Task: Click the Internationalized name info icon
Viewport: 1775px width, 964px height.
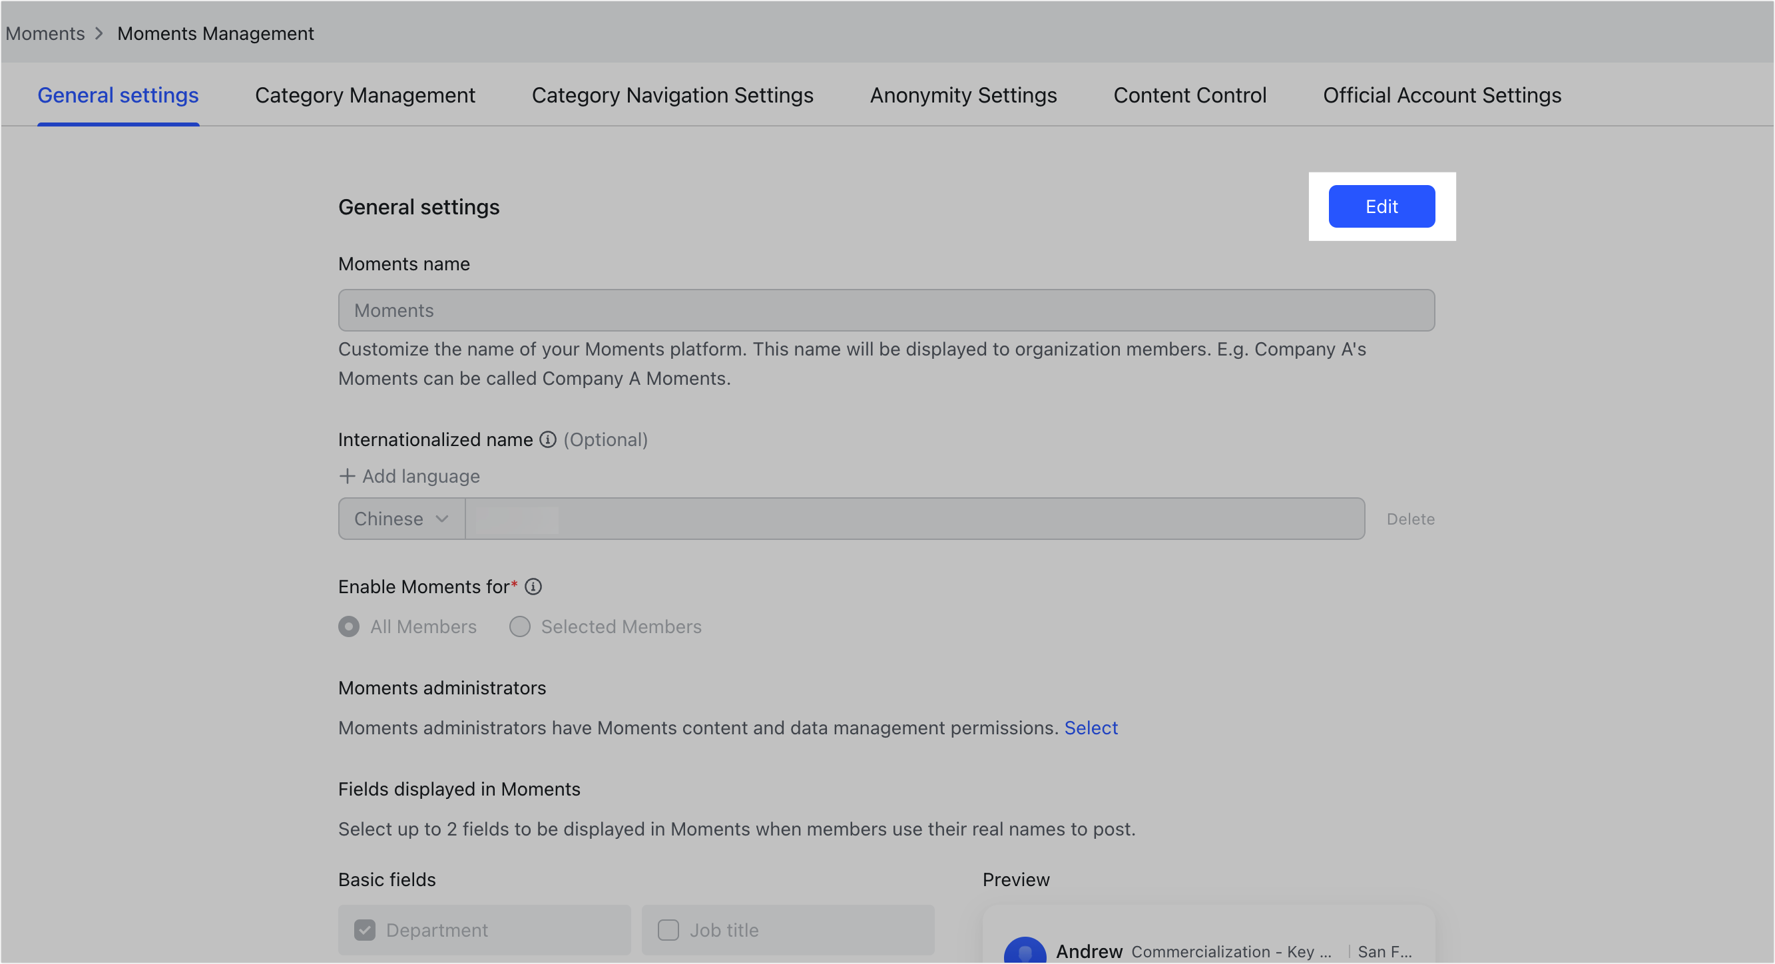Action: (x=548, y=439)
